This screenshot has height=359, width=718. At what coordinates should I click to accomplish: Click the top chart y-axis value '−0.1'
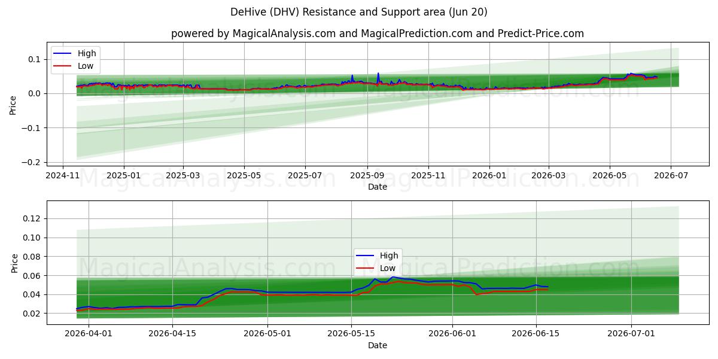coord(31,128)
